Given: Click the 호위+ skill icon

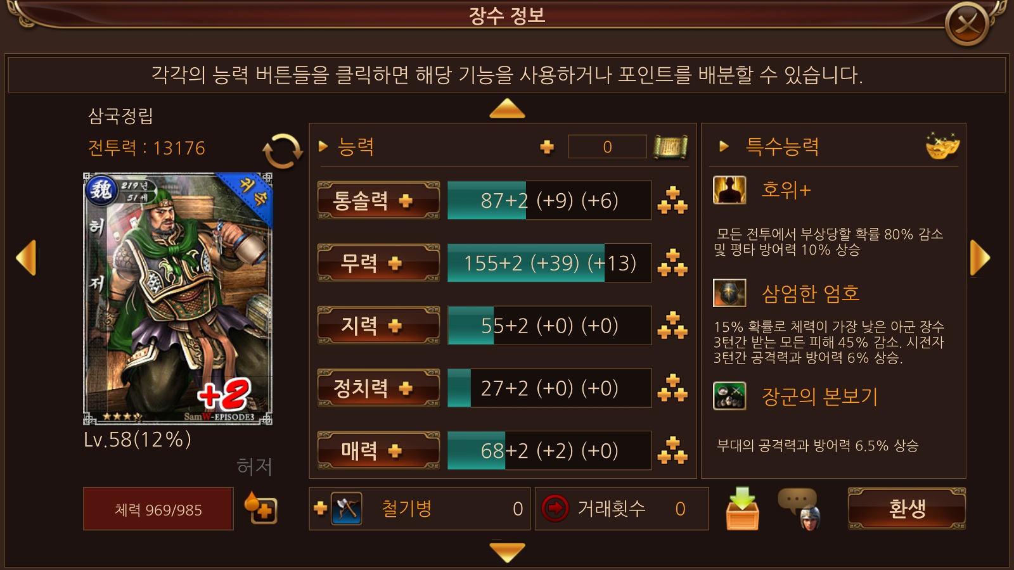Looking at the screenshot, I should pyautogui.click(x=729, y=189).
